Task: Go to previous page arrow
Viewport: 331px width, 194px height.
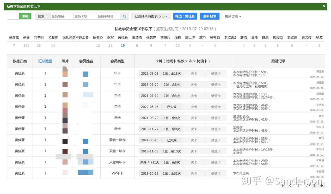Action: click(290, 186)
